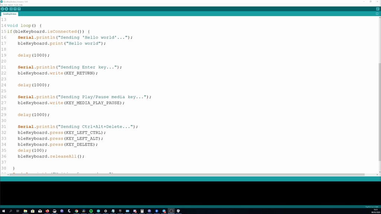Select the SendKeyStrokes tab
381x214 pixels.
point(10,14)
